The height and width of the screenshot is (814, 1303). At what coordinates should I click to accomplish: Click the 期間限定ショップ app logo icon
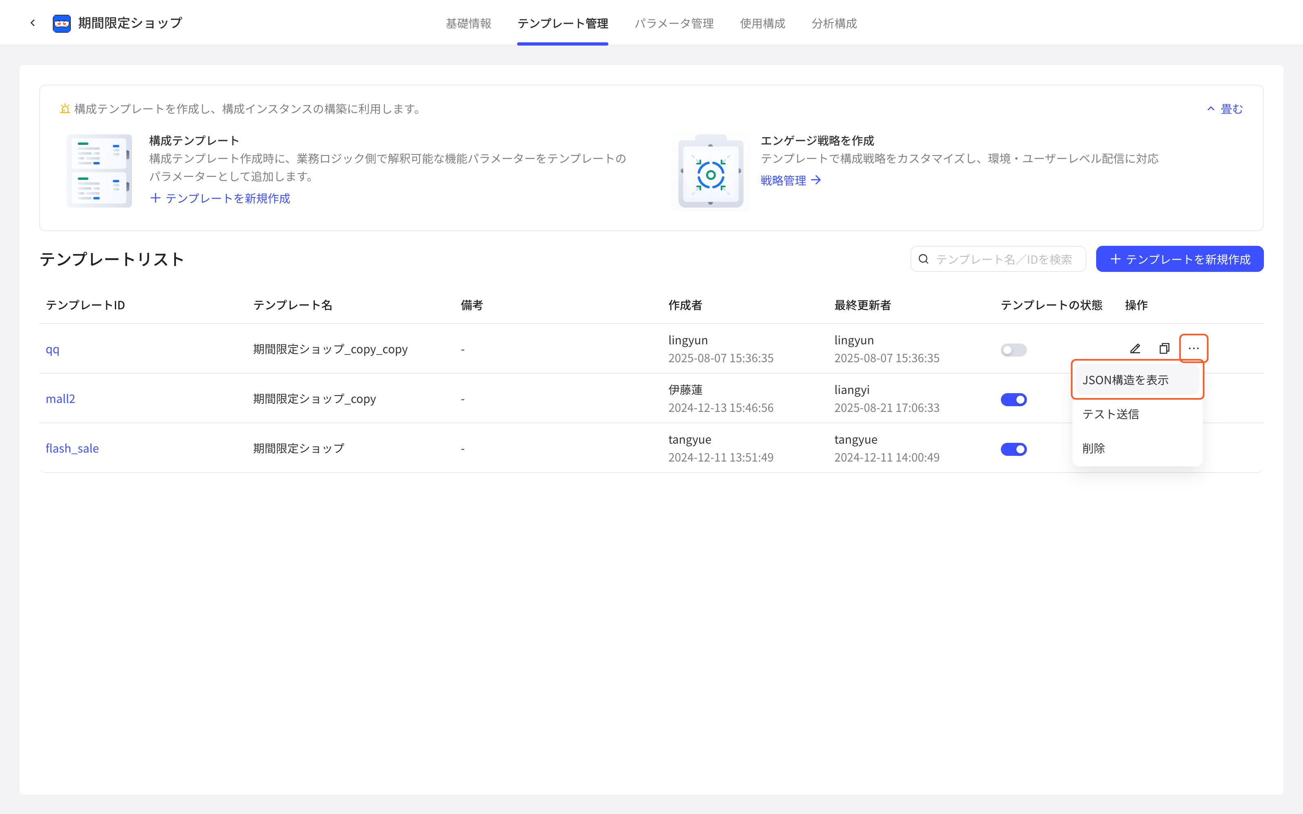pyautogui.click(x=62, y=23)
